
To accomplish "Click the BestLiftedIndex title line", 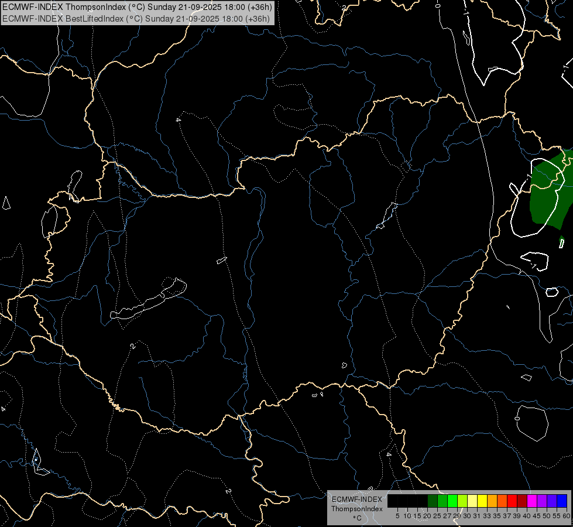I will coord(136,18).
